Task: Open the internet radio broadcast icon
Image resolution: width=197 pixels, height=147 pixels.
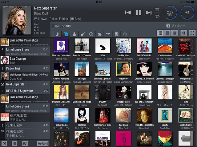Action: pyautogui.click(x=125, y=34)
